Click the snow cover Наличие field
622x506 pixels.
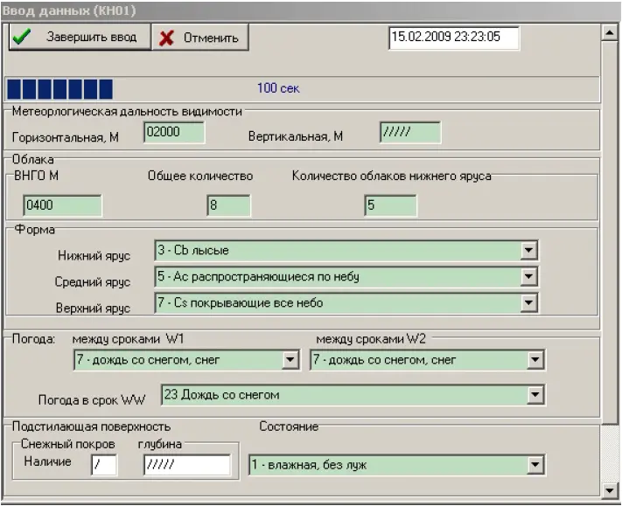(x=104, y=464)
